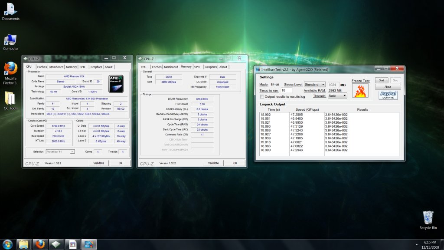444x250 pixels.
Task: Click the IntelBurnTest flame Freeze Test icon
Action: (360, 90)
